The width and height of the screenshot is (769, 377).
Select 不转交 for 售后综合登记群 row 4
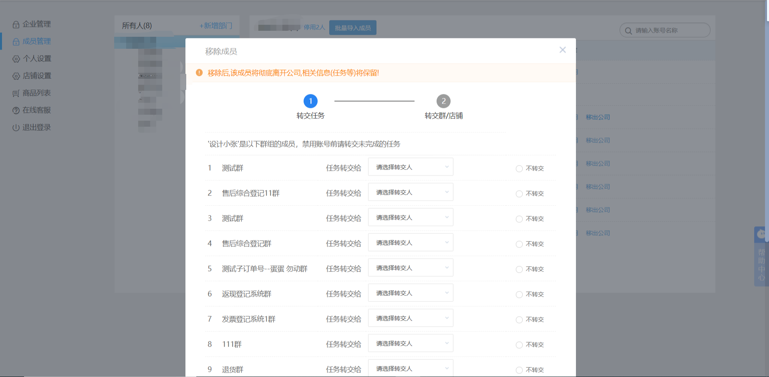(519, 244)
